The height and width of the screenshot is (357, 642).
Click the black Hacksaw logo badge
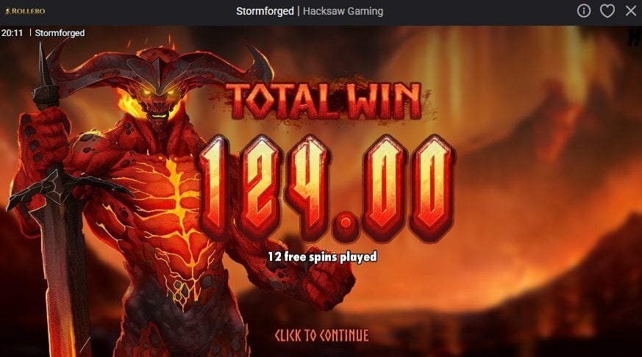(633, 37)
